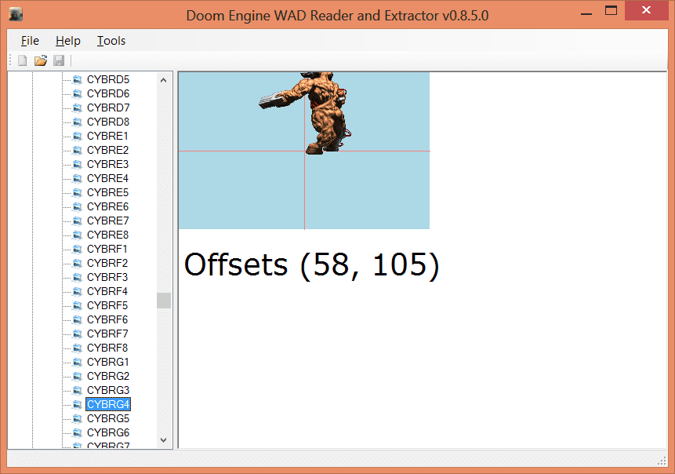Open the Tools menu
This screenshot has height=474, width=675.
111,41
